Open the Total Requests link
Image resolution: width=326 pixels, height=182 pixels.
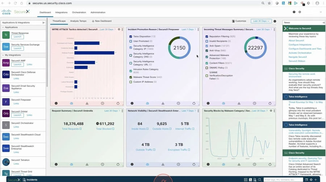point(72,129)
